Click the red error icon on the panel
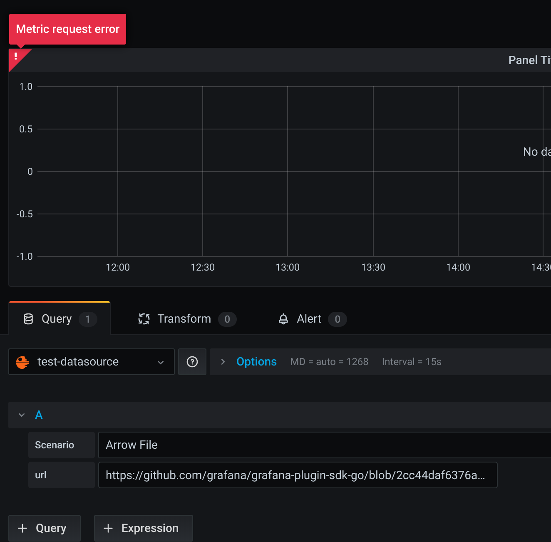This screenshot has width=551, height=542. [x=16, y=56]
